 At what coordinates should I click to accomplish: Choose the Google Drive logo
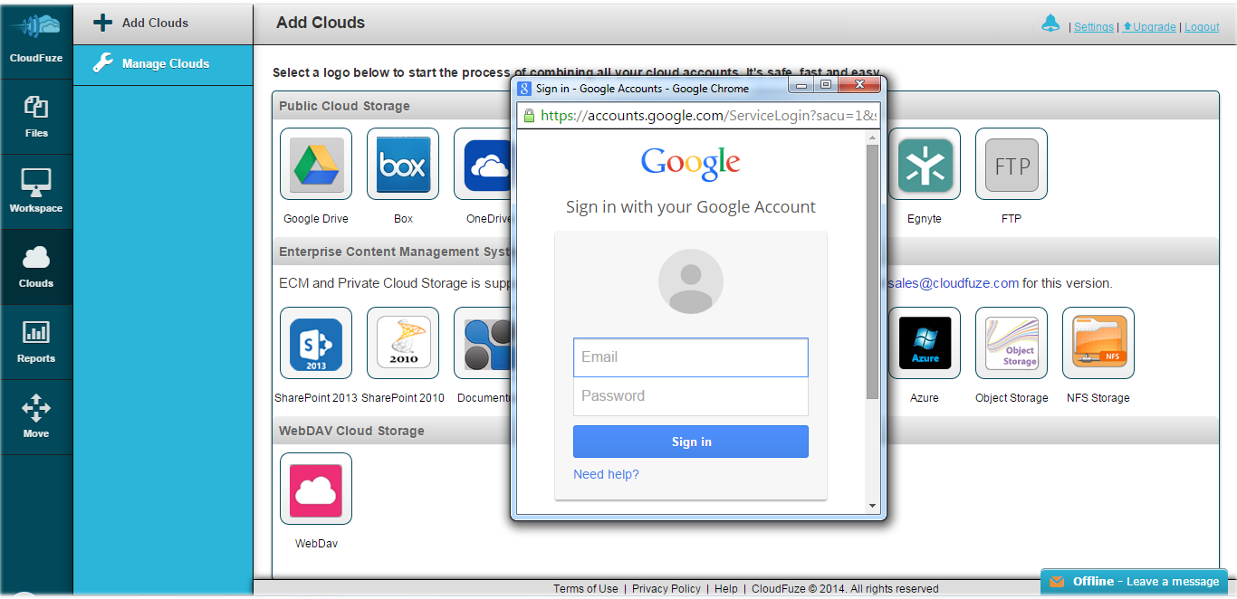[x=316, y=164]
